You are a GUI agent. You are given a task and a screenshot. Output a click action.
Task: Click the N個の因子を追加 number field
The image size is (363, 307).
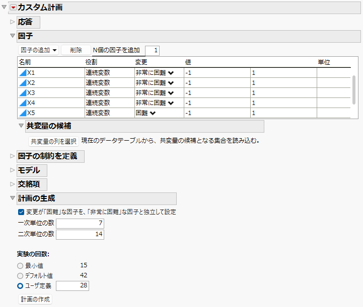[x=153, y=50]
